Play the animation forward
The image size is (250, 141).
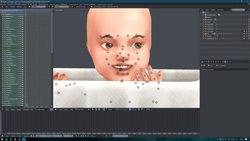[83, 136]
